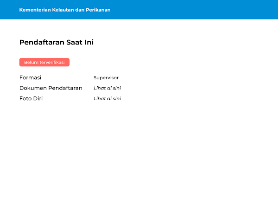Open Lihat di sini for Dokumen Pendaftaran

107,88
